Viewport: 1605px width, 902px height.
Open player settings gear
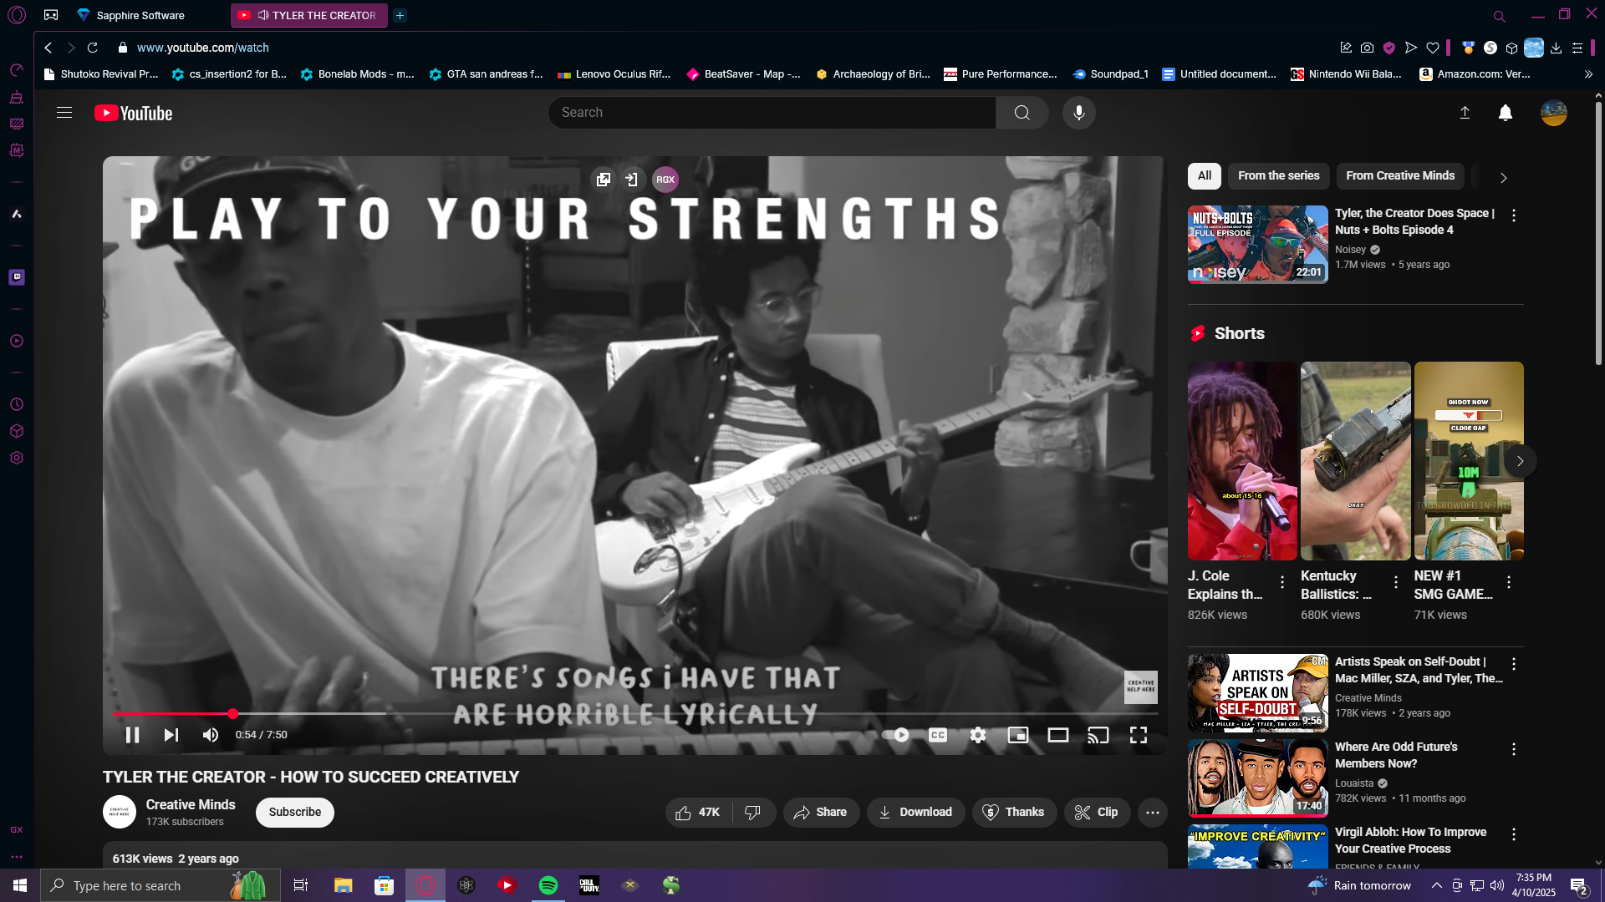(977, 735)
